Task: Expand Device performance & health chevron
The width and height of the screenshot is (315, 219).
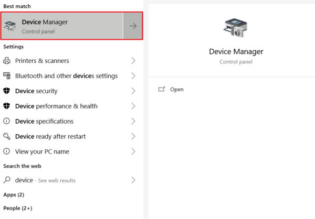Action: pos(133,106)
